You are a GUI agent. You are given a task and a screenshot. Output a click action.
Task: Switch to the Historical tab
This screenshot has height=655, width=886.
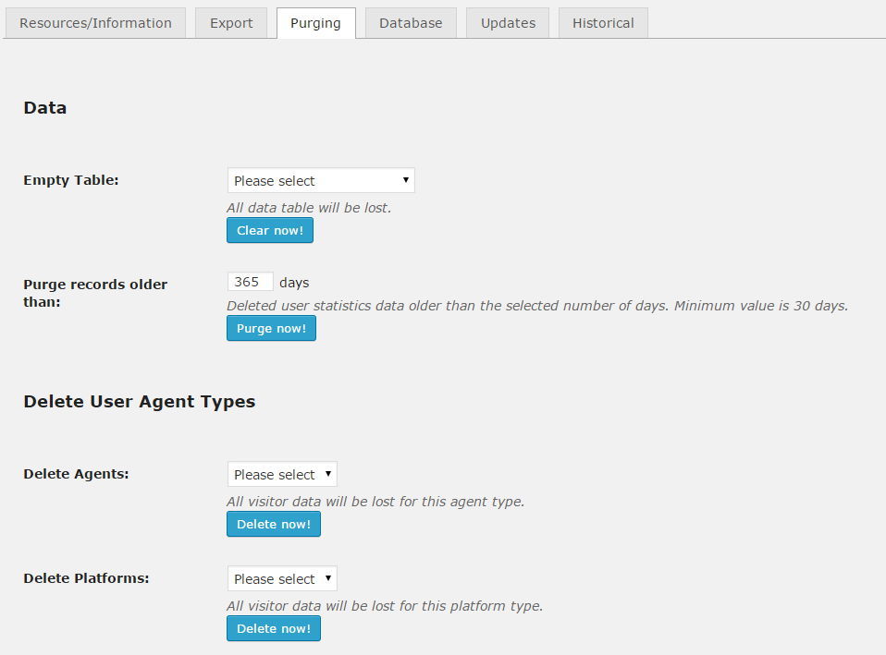(x=603, y=23)
